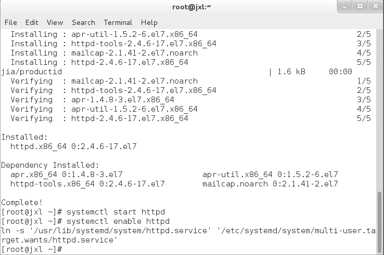384x255 pixels.
Task: Click the vertical scrollbar thumb
Action: click(x=380, y=221)
